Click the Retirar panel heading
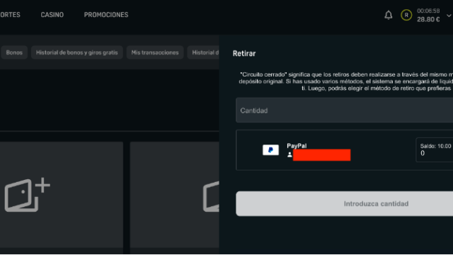 point(244,54)
